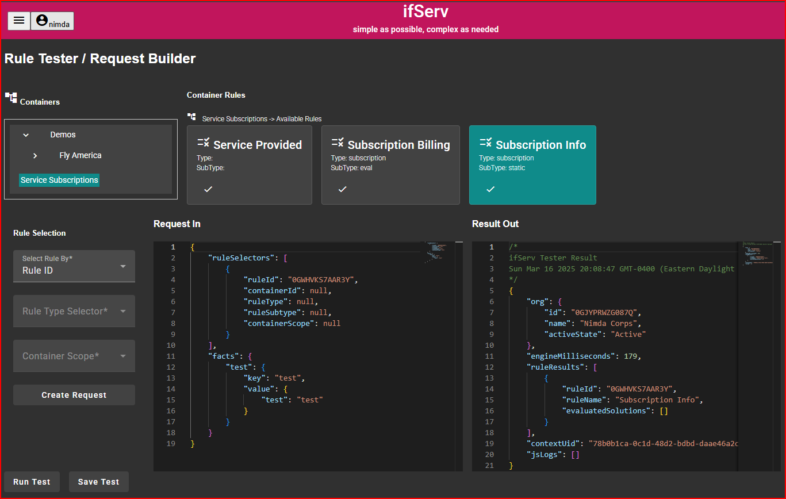Click the Create Request button
Viewport: 786px width, 499px height.
74,395
